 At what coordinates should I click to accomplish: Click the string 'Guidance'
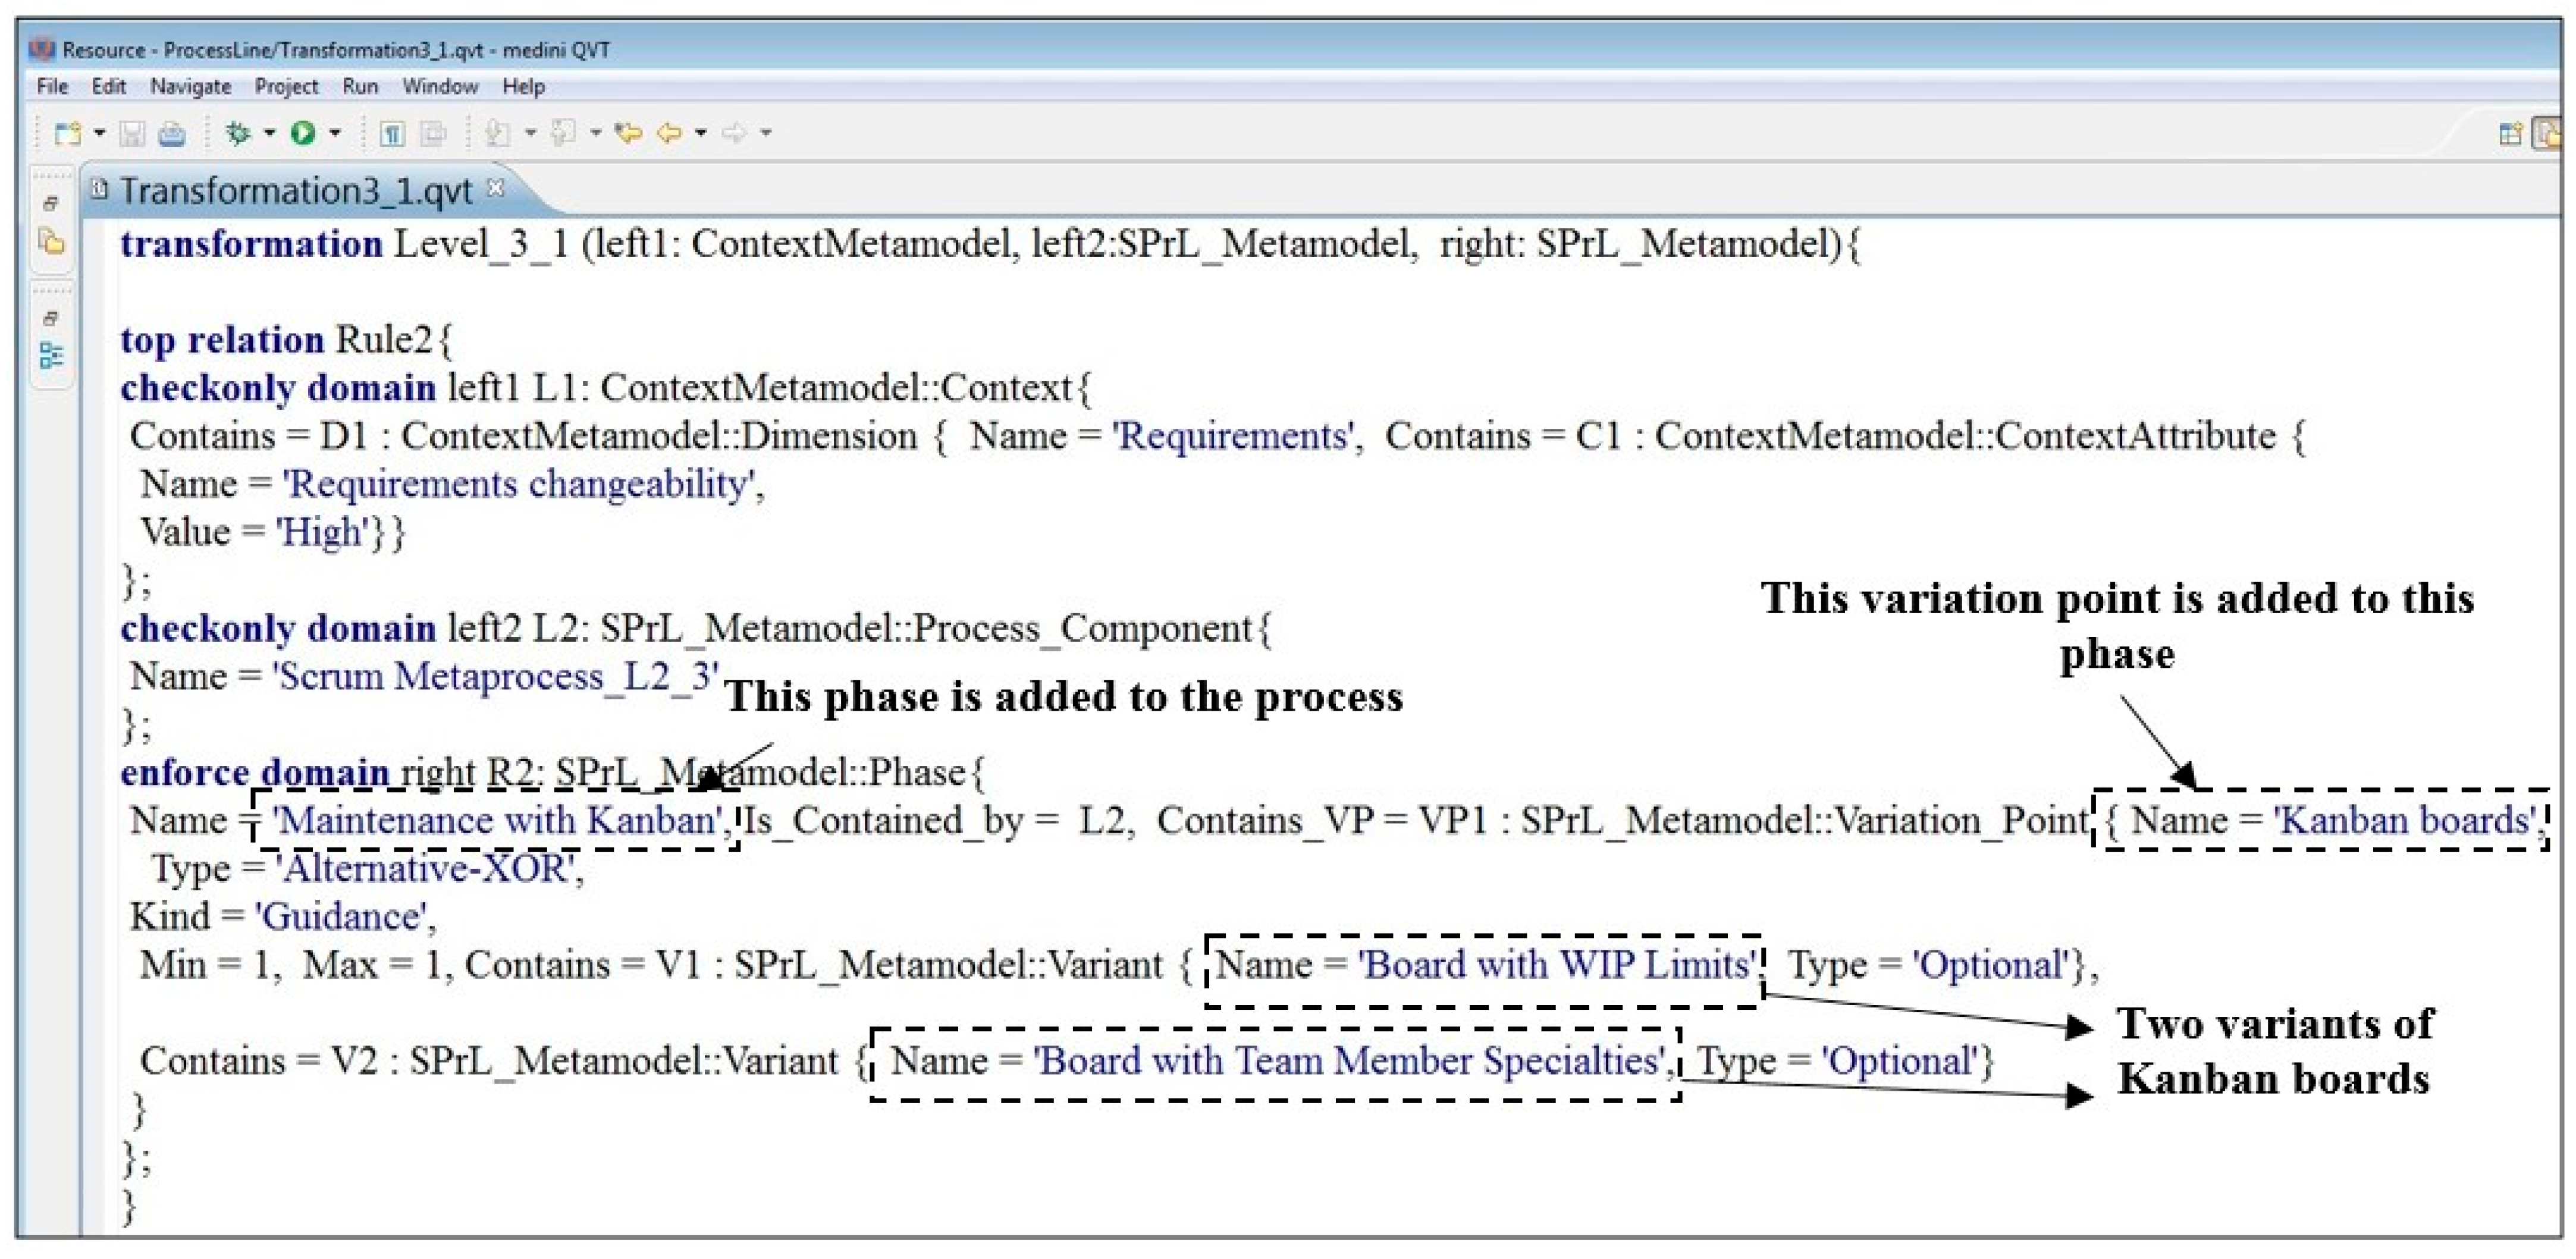(x=341, y=917)
